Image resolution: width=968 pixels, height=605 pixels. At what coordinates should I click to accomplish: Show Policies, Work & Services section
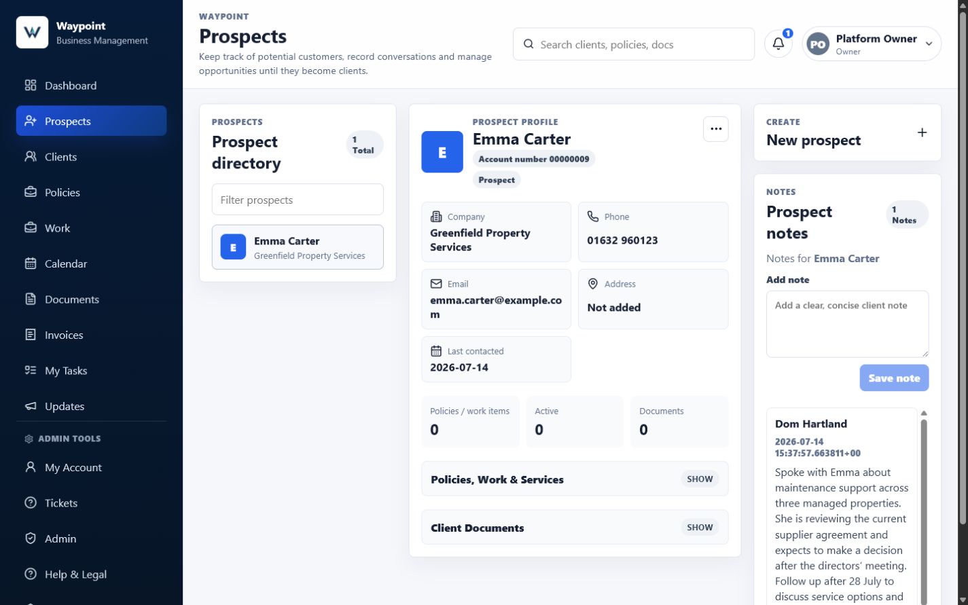coord(700,479)
